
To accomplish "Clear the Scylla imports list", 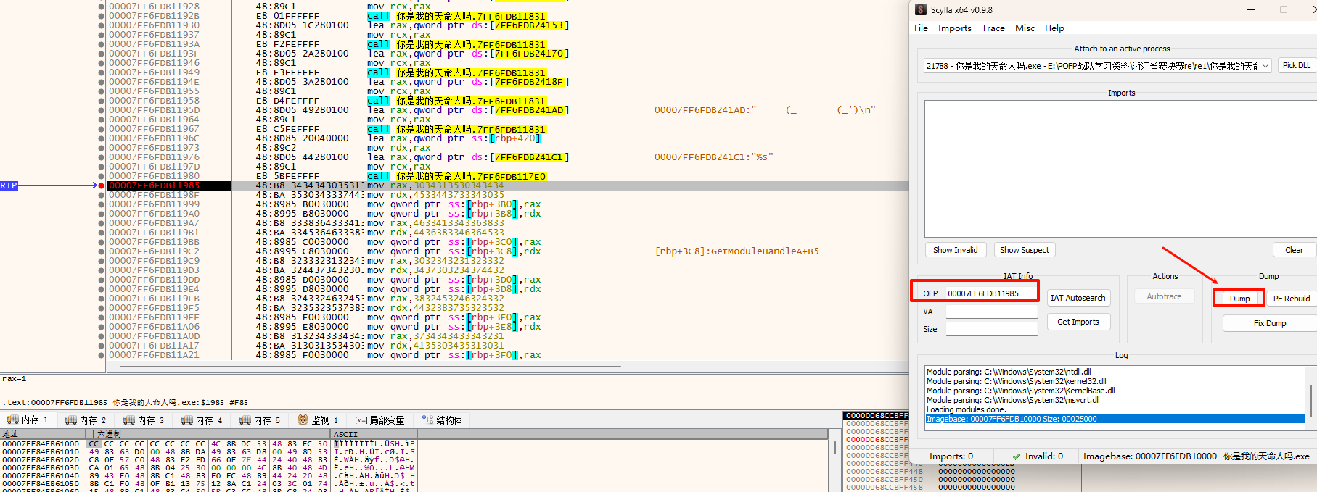I will coord(1294,250).
